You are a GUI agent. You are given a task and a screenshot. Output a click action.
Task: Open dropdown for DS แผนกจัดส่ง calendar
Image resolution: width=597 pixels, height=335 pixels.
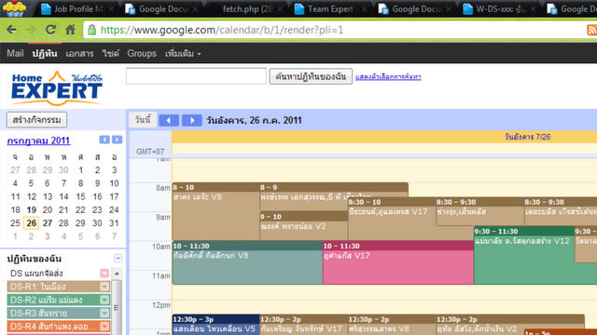(x=104, y=273)
